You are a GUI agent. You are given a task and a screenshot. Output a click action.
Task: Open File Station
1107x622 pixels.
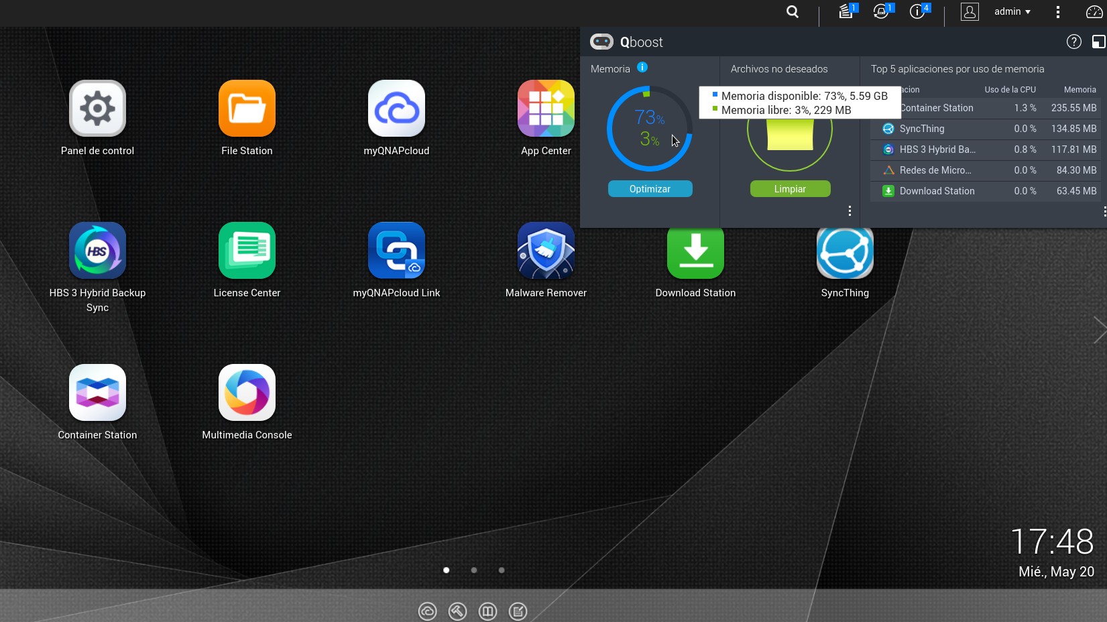(247, 109)
